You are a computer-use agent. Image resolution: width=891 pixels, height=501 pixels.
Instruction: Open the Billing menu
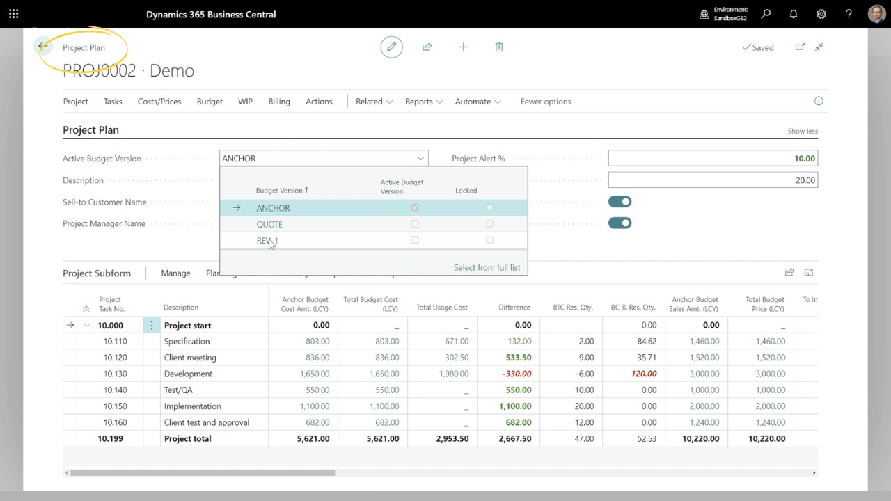[279, 102]
